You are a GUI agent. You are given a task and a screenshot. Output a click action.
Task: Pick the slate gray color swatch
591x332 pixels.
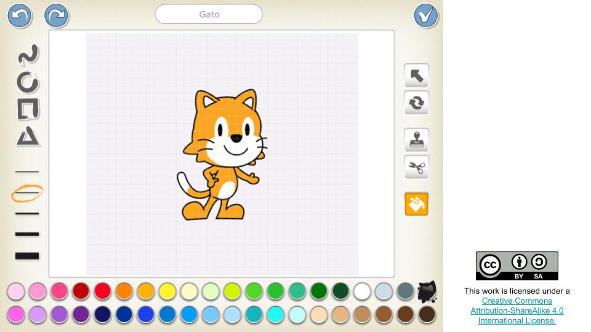pos(406,291)
